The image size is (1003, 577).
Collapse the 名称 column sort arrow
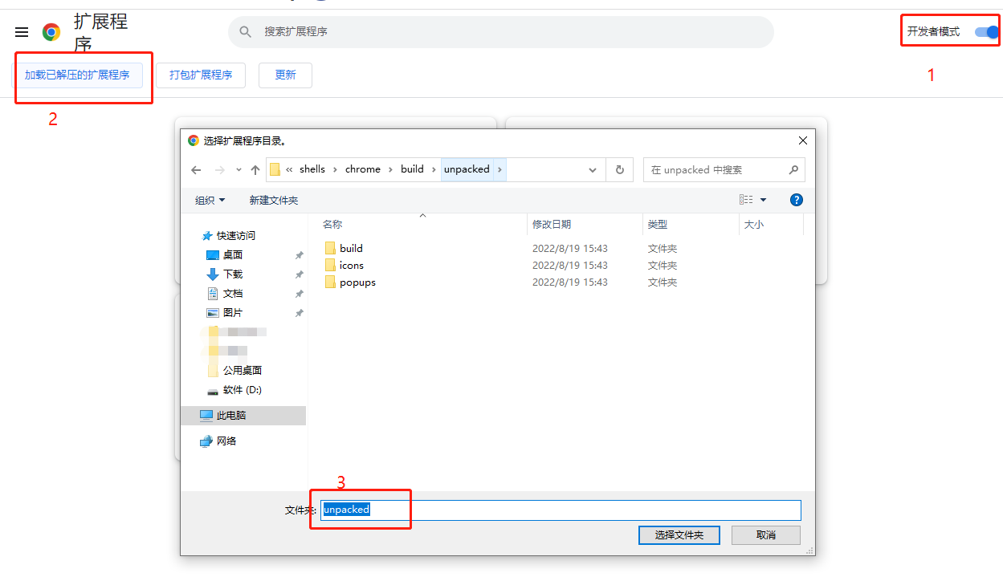point(423,215)
